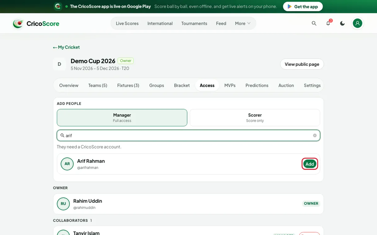377x235 pixels.
Task: Open the search magnifier icon in the header
Action: point(314,23)
